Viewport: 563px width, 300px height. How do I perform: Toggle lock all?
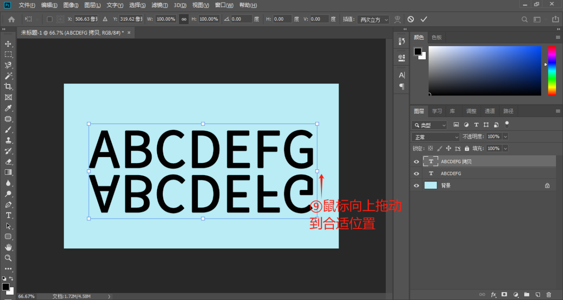[x=467, y=149]
